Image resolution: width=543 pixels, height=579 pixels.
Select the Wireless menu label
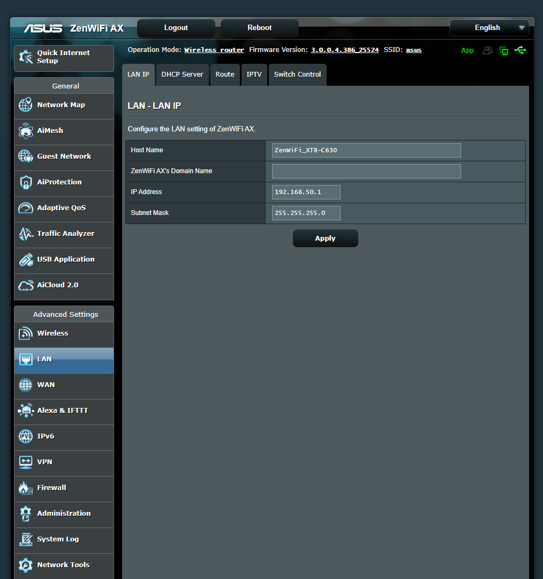(53, 333)
